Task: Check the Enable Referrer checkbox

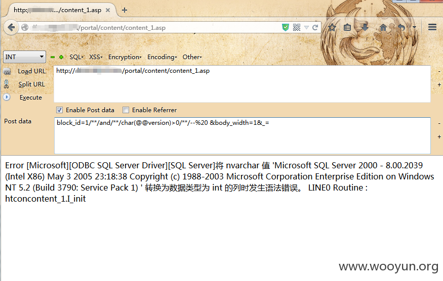Action: click(x=126, y=110)
